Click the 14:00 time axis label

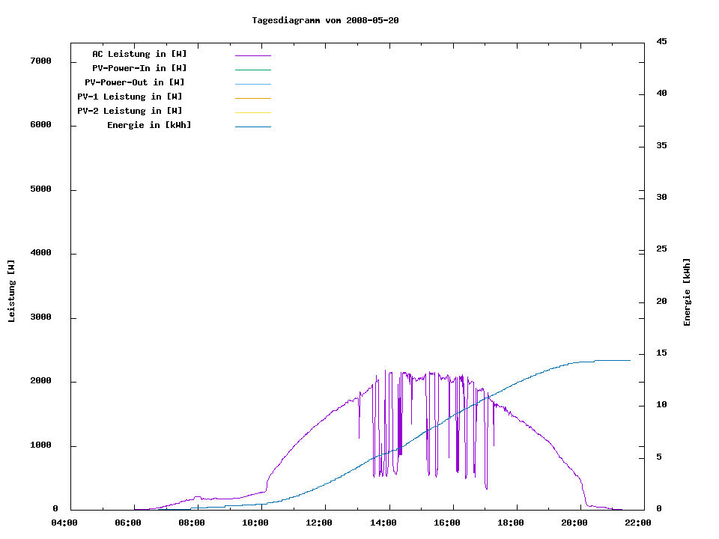383,523
